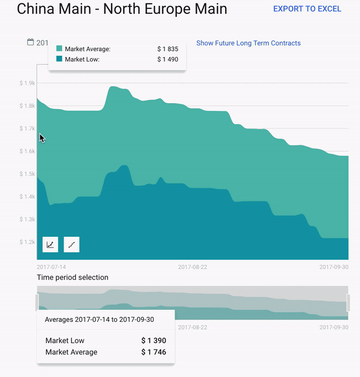360x377 pixels.
Task: Click the Market Low average value $ 1 390
Action: (x=154, y=340)
